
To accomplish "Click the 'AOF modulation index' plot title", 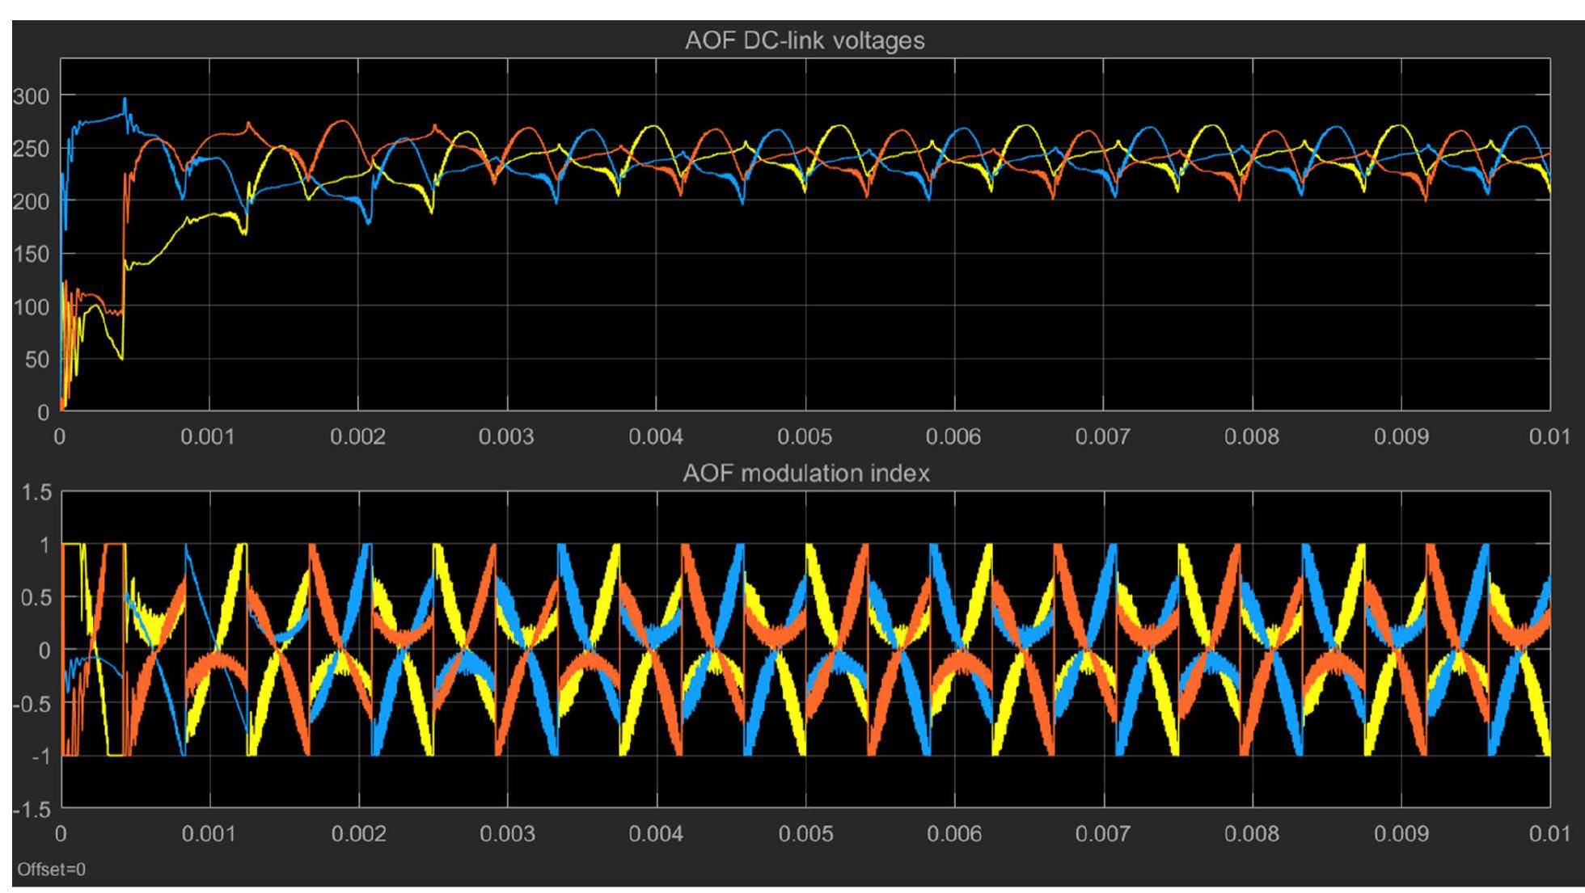I will [x=806, y=473].
